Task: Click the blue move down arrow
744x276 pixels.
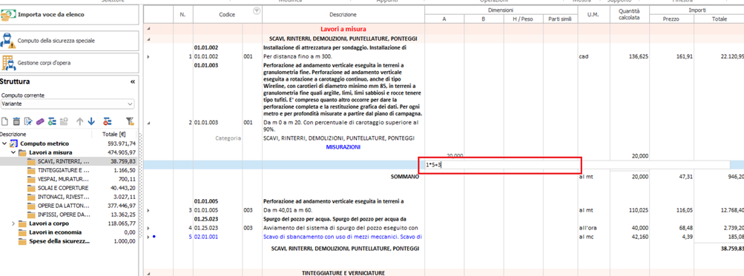Action: pyautogui.click(x=91, y=121)
